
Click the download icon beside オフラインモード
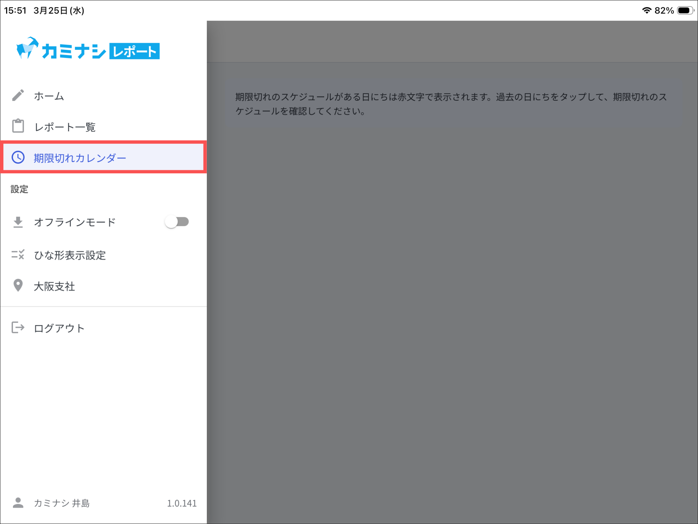pos(18,222)
